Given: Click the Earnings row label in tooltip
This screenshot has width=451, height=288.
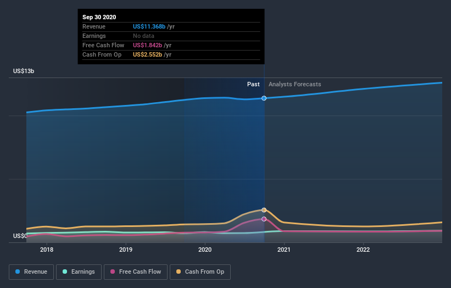Looking at the screenshot, I should (x=94, y=36).
